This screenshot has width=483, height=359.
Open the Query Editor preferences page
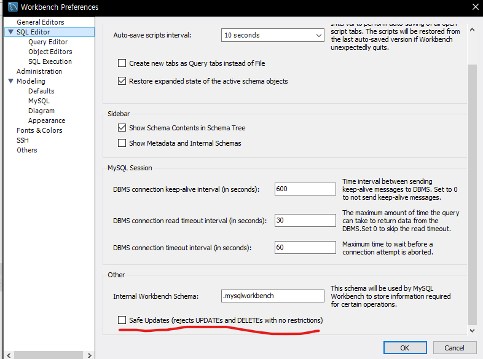click(x=48, y=42)
